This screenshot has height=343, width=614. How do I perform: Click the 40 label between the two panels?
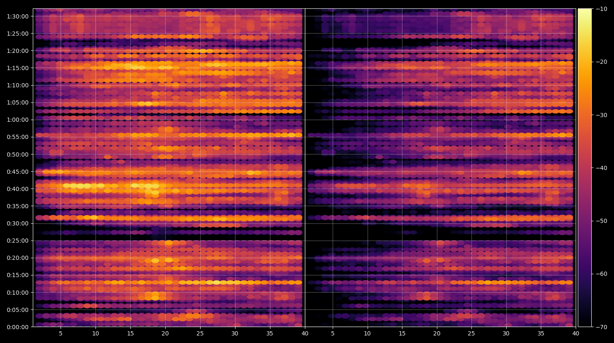[x=305, y=334]
